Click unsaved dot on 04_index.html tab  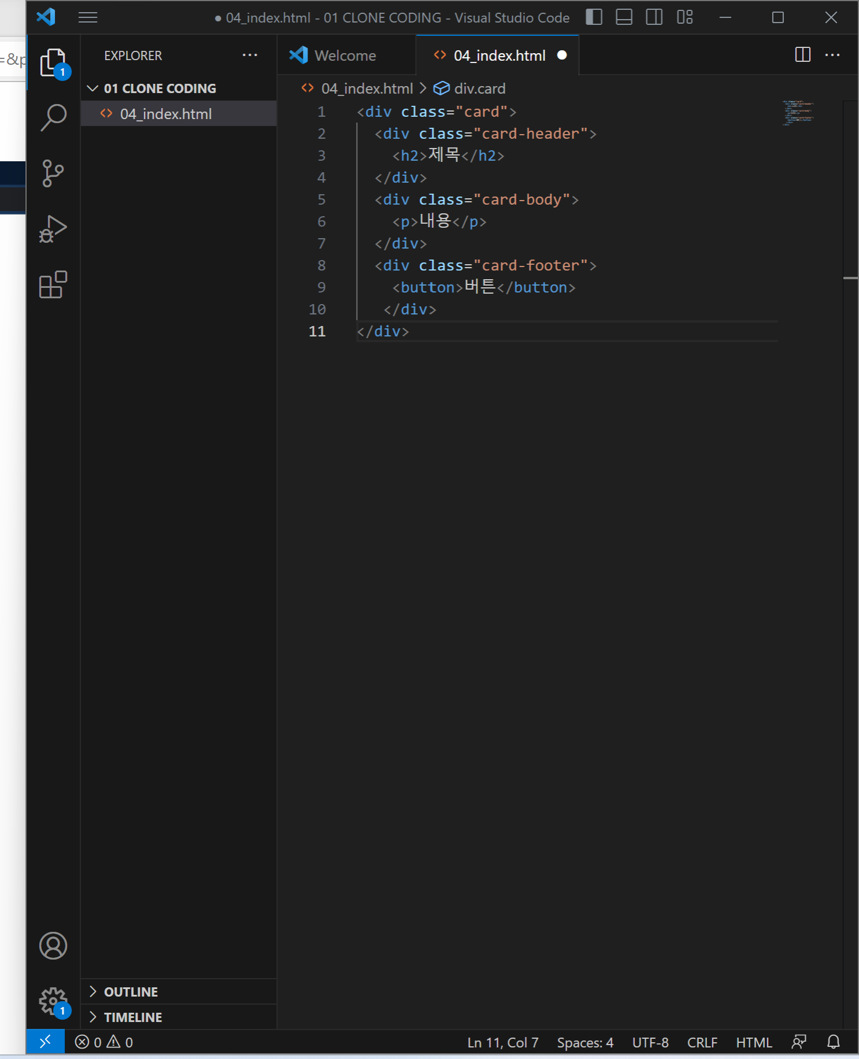(562, 55)
